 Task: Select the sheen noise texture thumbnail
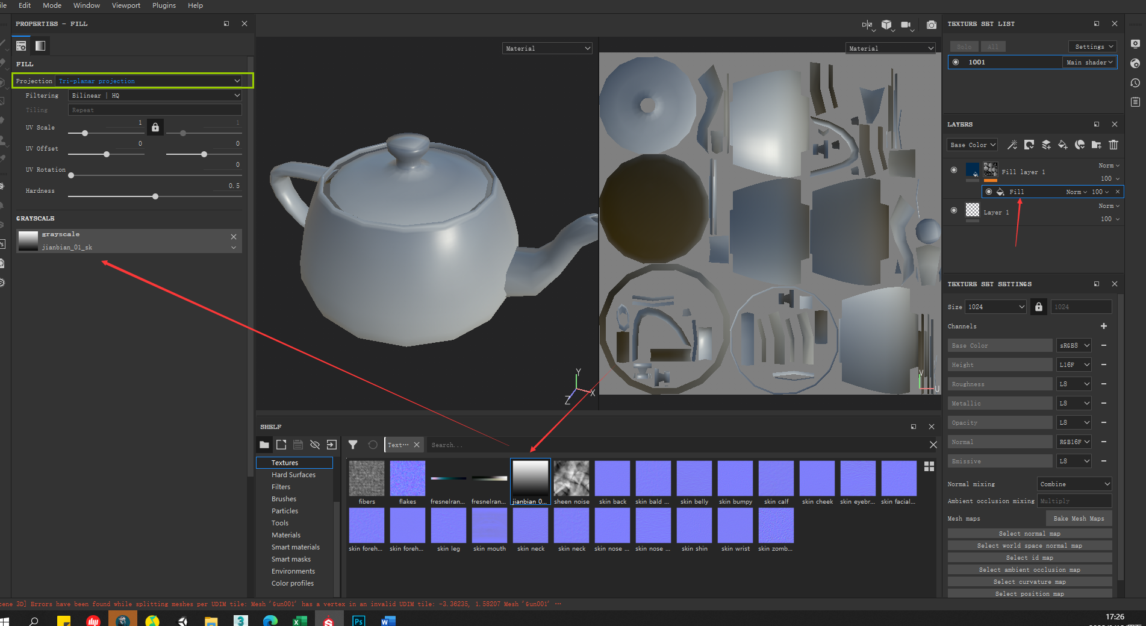click(x=571, y=478)
